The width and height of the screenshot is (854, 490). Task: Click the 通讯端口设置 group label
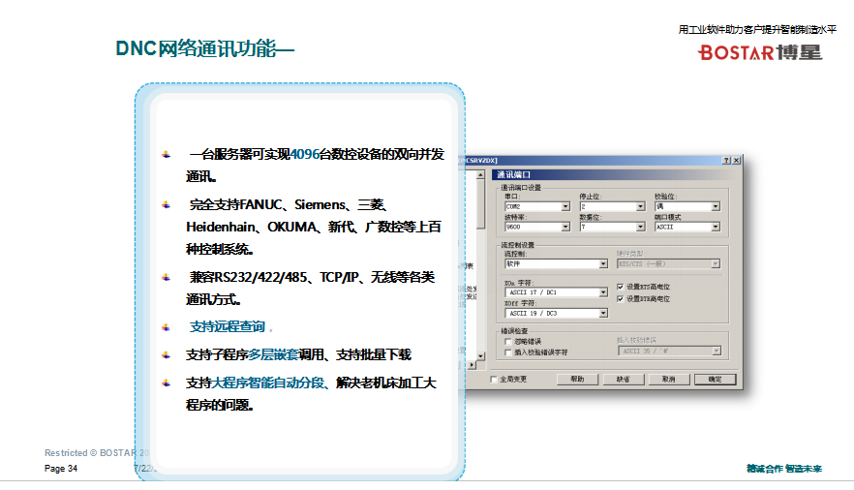tap(521, 188)
